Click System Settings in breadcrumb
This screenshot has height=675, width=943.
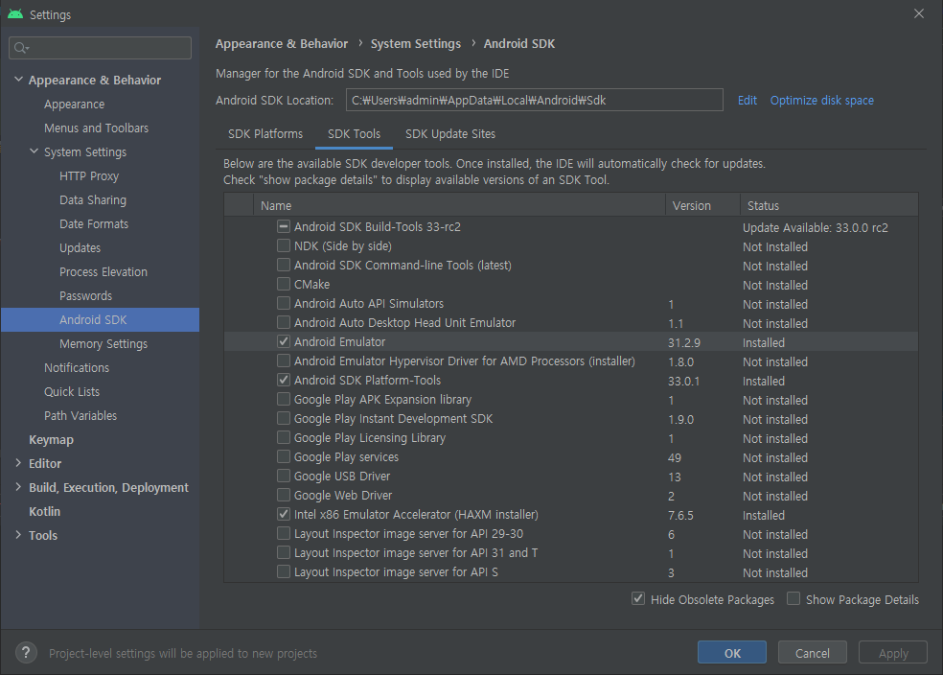(416, 44)
